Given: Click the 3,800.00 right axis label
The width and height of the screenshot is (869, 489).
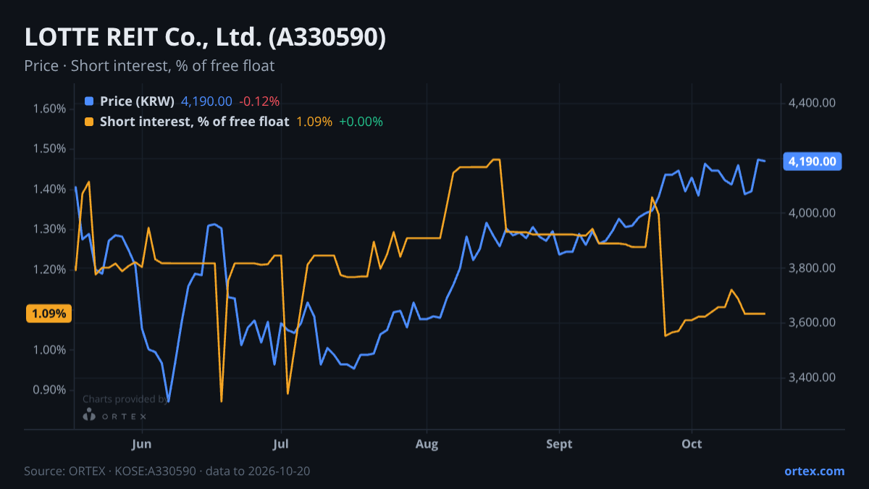Looking at the screenshot, I should tap(813, 268).
